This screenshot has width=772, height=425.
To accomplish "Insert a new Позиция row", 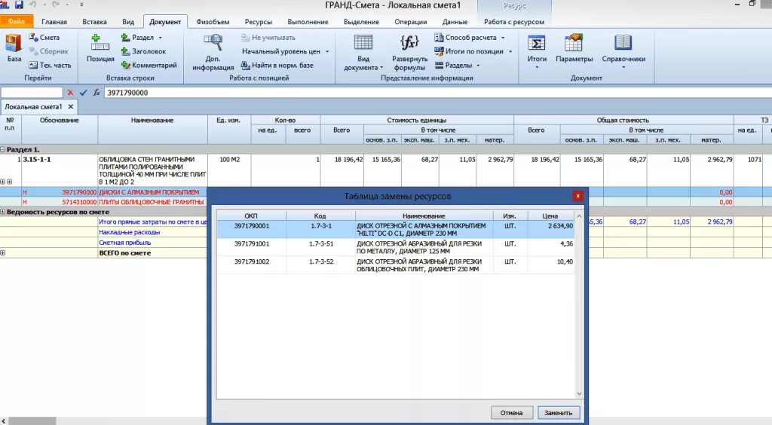I will point(100,48).
